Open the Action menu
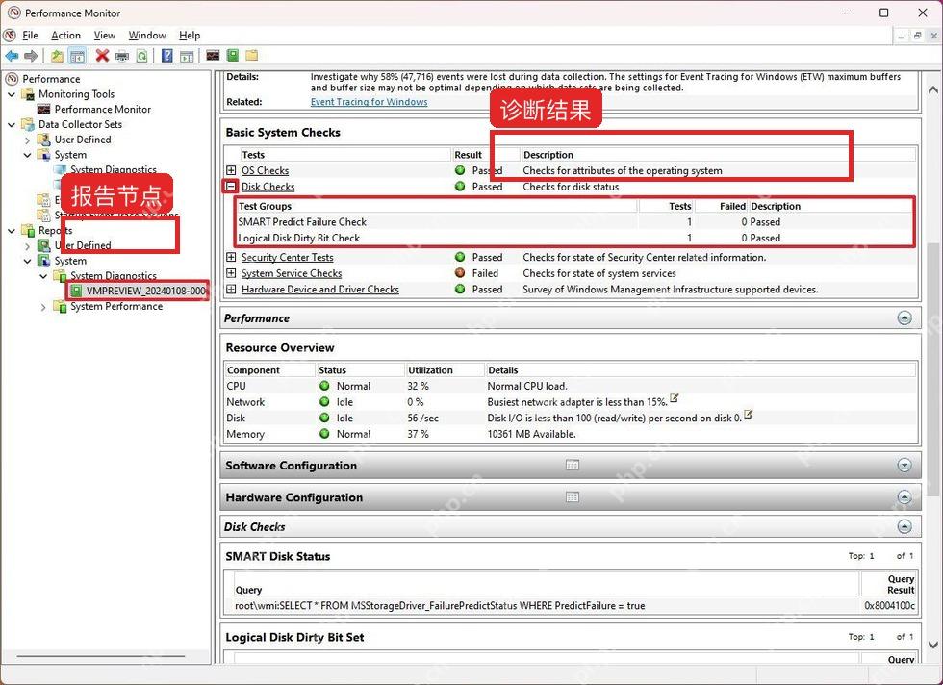The image size is (943, 685). click(x=66, y=36)
